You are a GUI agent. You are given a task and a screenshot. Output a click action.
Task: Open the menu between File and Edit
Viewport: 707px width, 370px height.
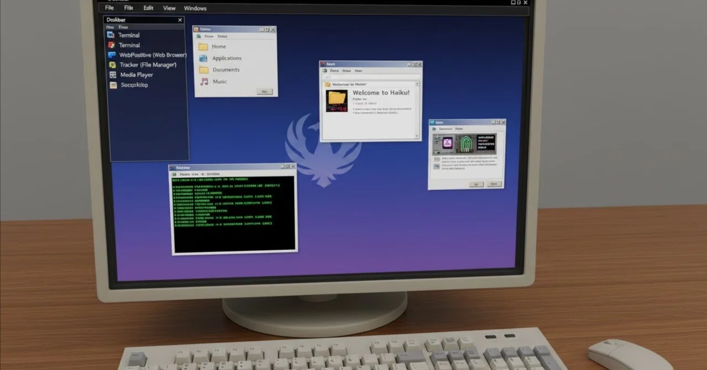129,8
